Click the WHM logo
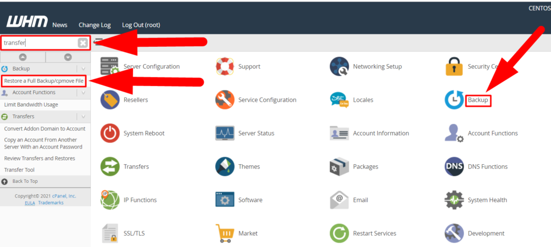The height and width of the screenshot is (247, 551). click(27, 22)
